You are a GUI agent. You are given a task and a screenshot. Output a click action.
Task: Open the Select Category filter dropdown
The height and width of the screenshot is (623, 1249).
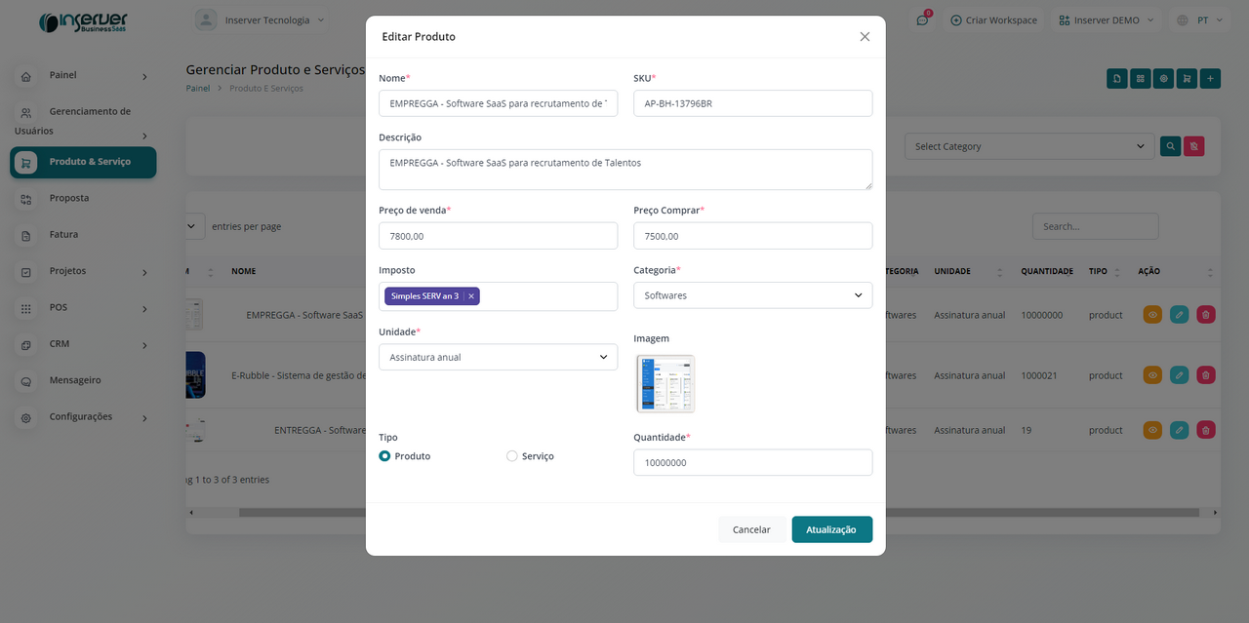point(1029,146)
